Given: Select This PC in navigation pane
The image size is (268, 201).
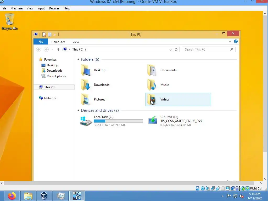Looking at the screenshot, I should 54,87.
